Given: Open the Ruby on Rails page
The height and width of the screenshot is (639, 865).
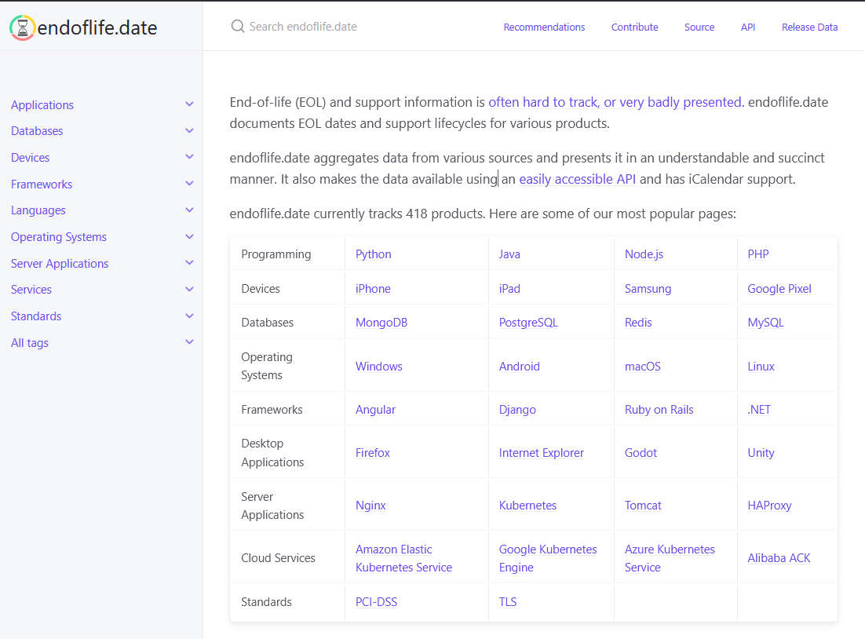Looking at the screenshot, I should pos(659,410).
